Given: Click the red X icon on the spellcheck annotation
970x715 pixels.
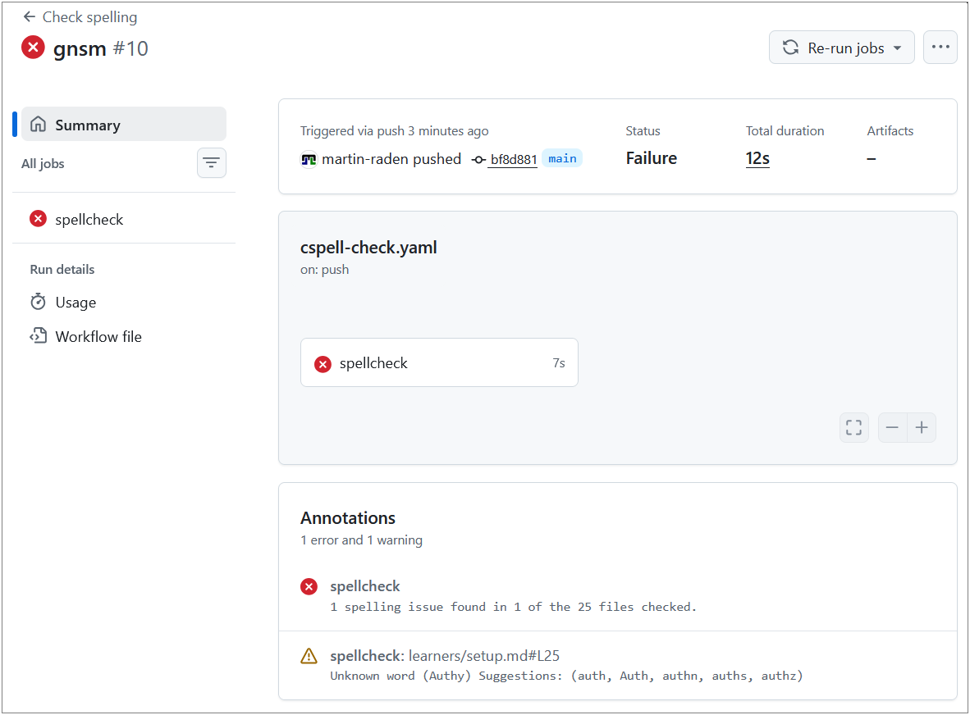Looking at the screenshot, I should coord(309,586).
